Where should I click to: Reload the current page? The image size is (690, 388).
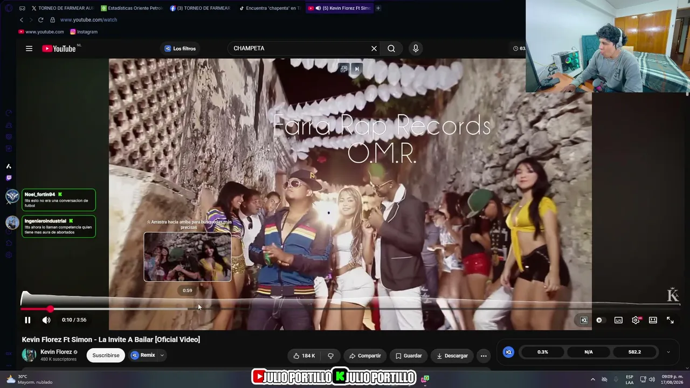click(x=40, y=20)
